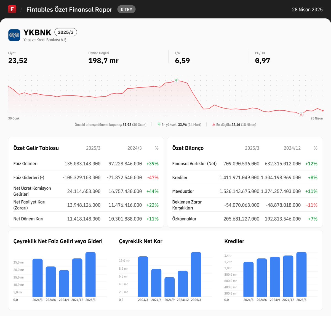
Task: Open the TRY currency selector
Action: 126,9
